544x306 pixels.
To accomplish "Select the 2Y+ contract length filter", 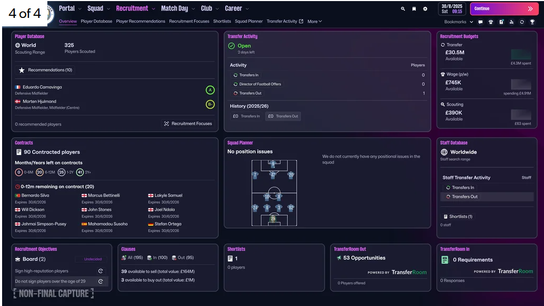I will [84, 172].
